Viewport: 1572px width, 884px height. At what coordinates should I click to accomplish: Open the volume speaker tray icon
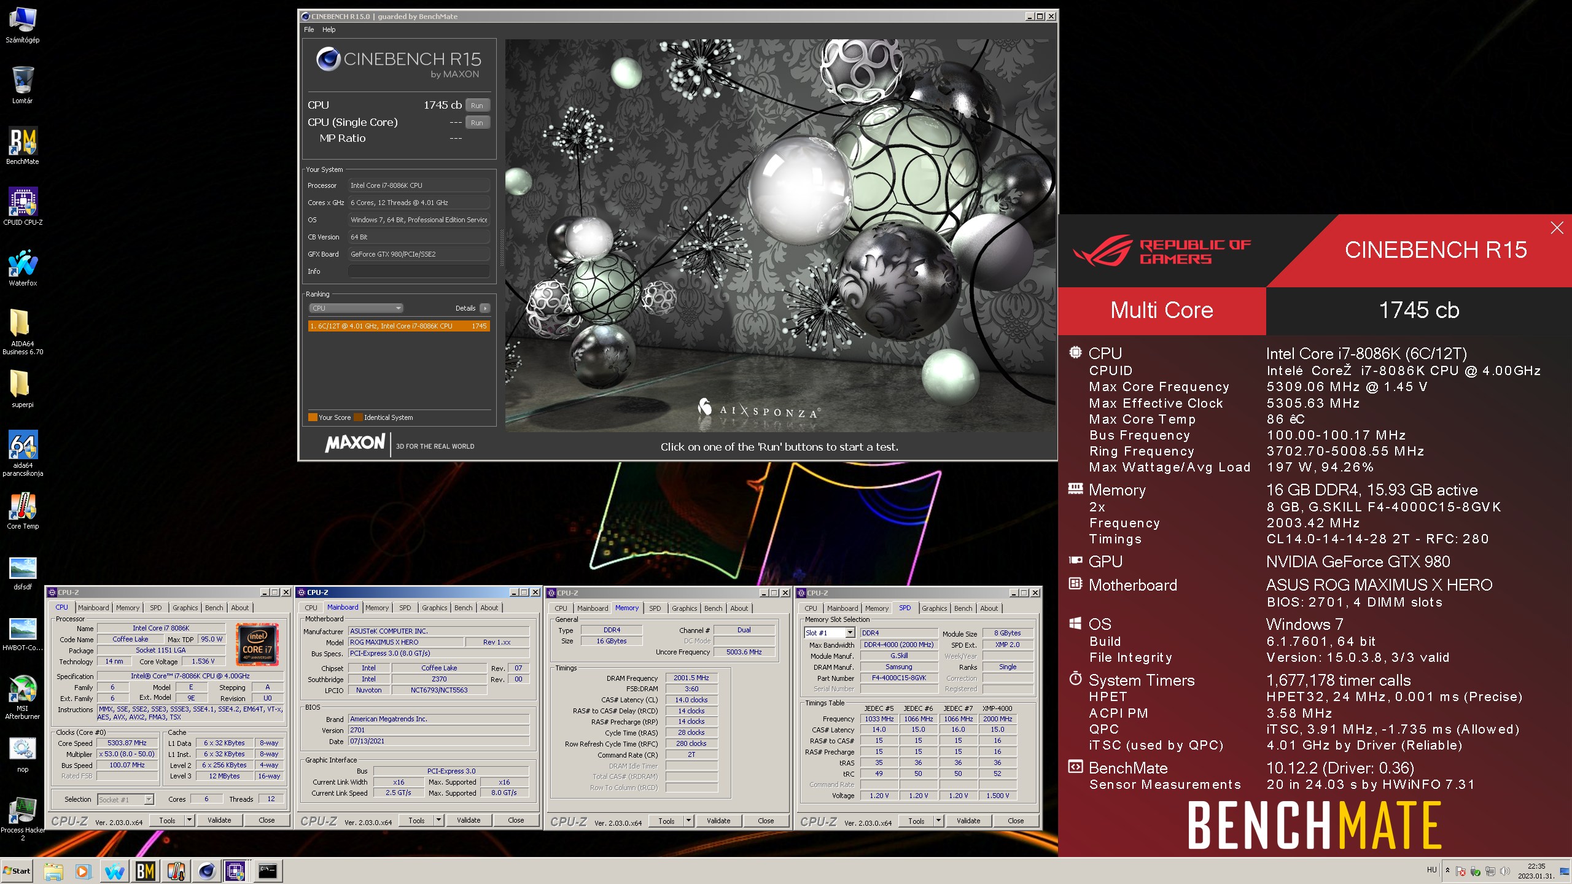click(x=1504, y=871)
